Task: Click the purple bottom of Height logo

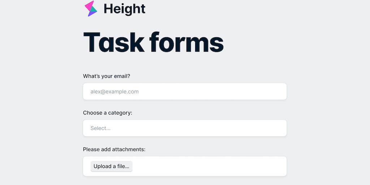Action: pyautogui.click(x=91, y=14)
